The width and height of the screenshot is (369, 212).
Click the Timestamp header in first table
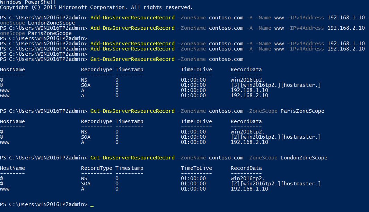[129, 70]
